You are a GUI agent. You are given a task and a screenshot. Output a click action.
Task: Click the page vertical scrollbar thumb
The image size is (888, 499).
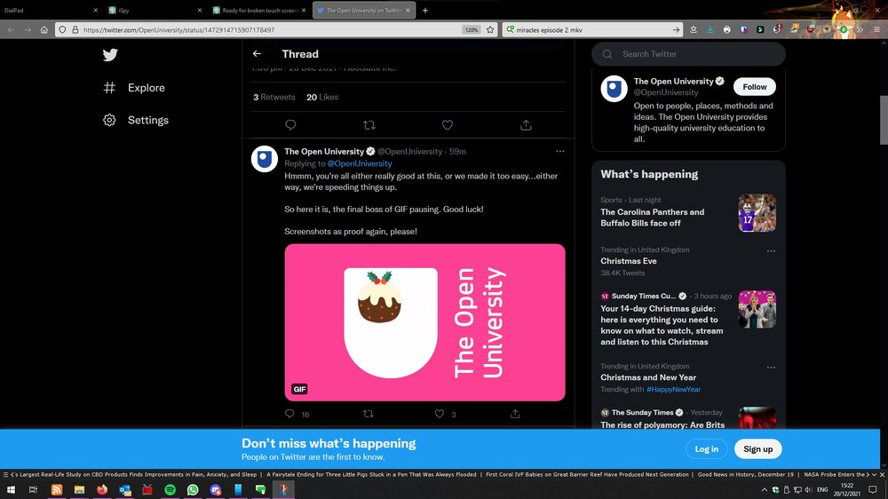(884, 120)
